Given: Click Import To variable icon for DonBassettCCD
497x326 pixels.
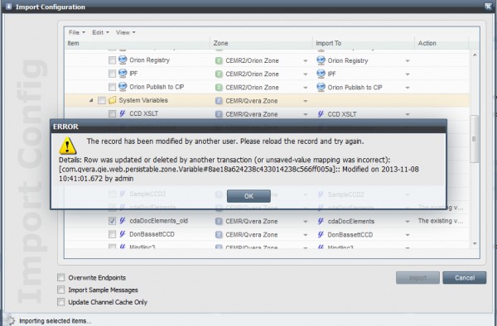Looking at the screenshot, I should (x=321, y=234).
